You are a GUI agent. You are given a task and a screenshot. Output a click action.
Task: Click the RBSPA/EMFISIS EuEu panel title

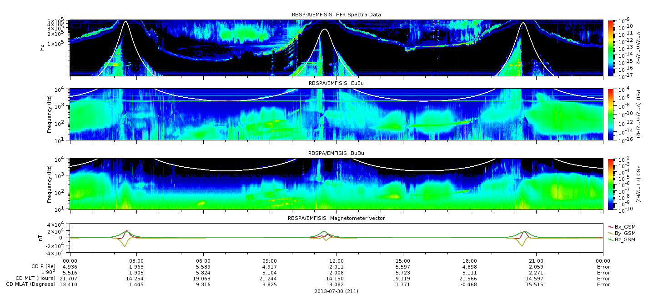tap(337, 83)
